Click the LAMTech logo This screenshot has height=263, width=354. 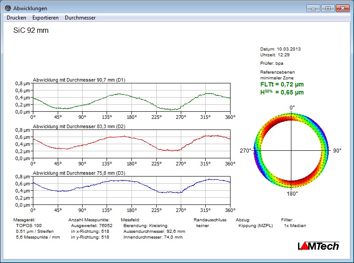318,246
